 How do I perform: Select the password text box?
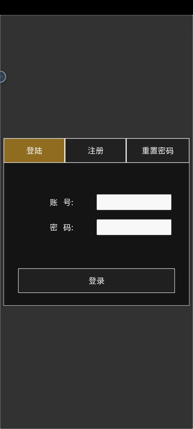pos(134,227)
